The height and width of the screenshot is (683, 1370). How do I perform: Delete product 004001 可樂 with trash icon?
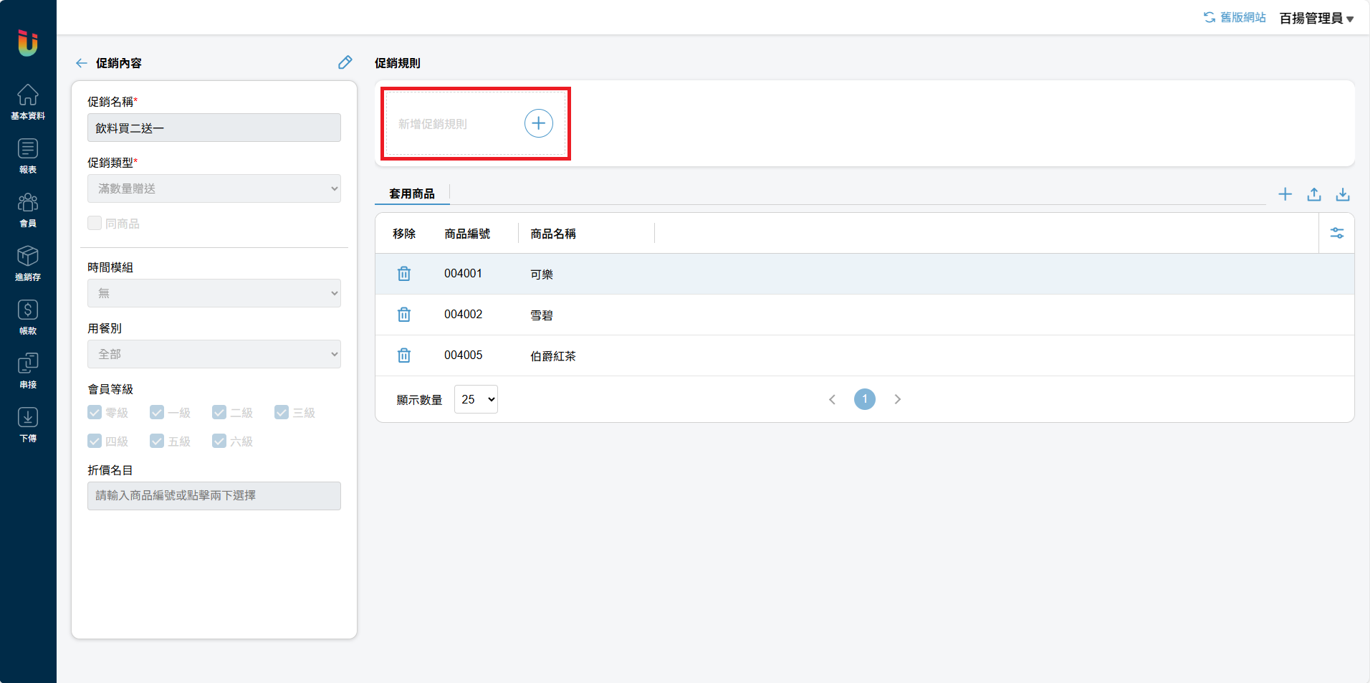(x=404, y=274)
